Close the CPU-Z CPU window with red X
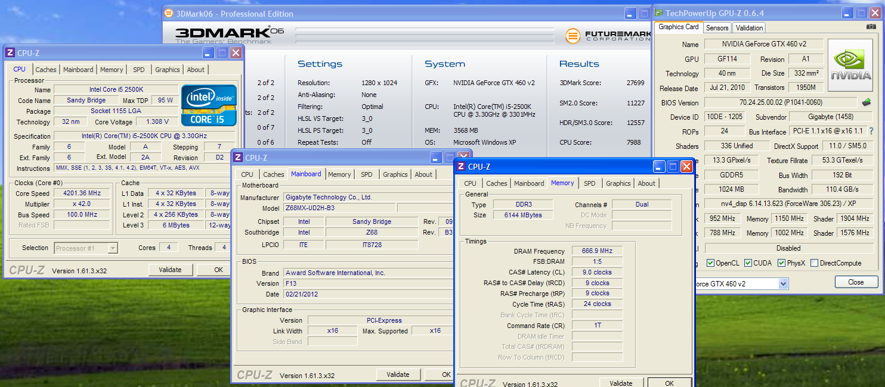 [236, 53]
